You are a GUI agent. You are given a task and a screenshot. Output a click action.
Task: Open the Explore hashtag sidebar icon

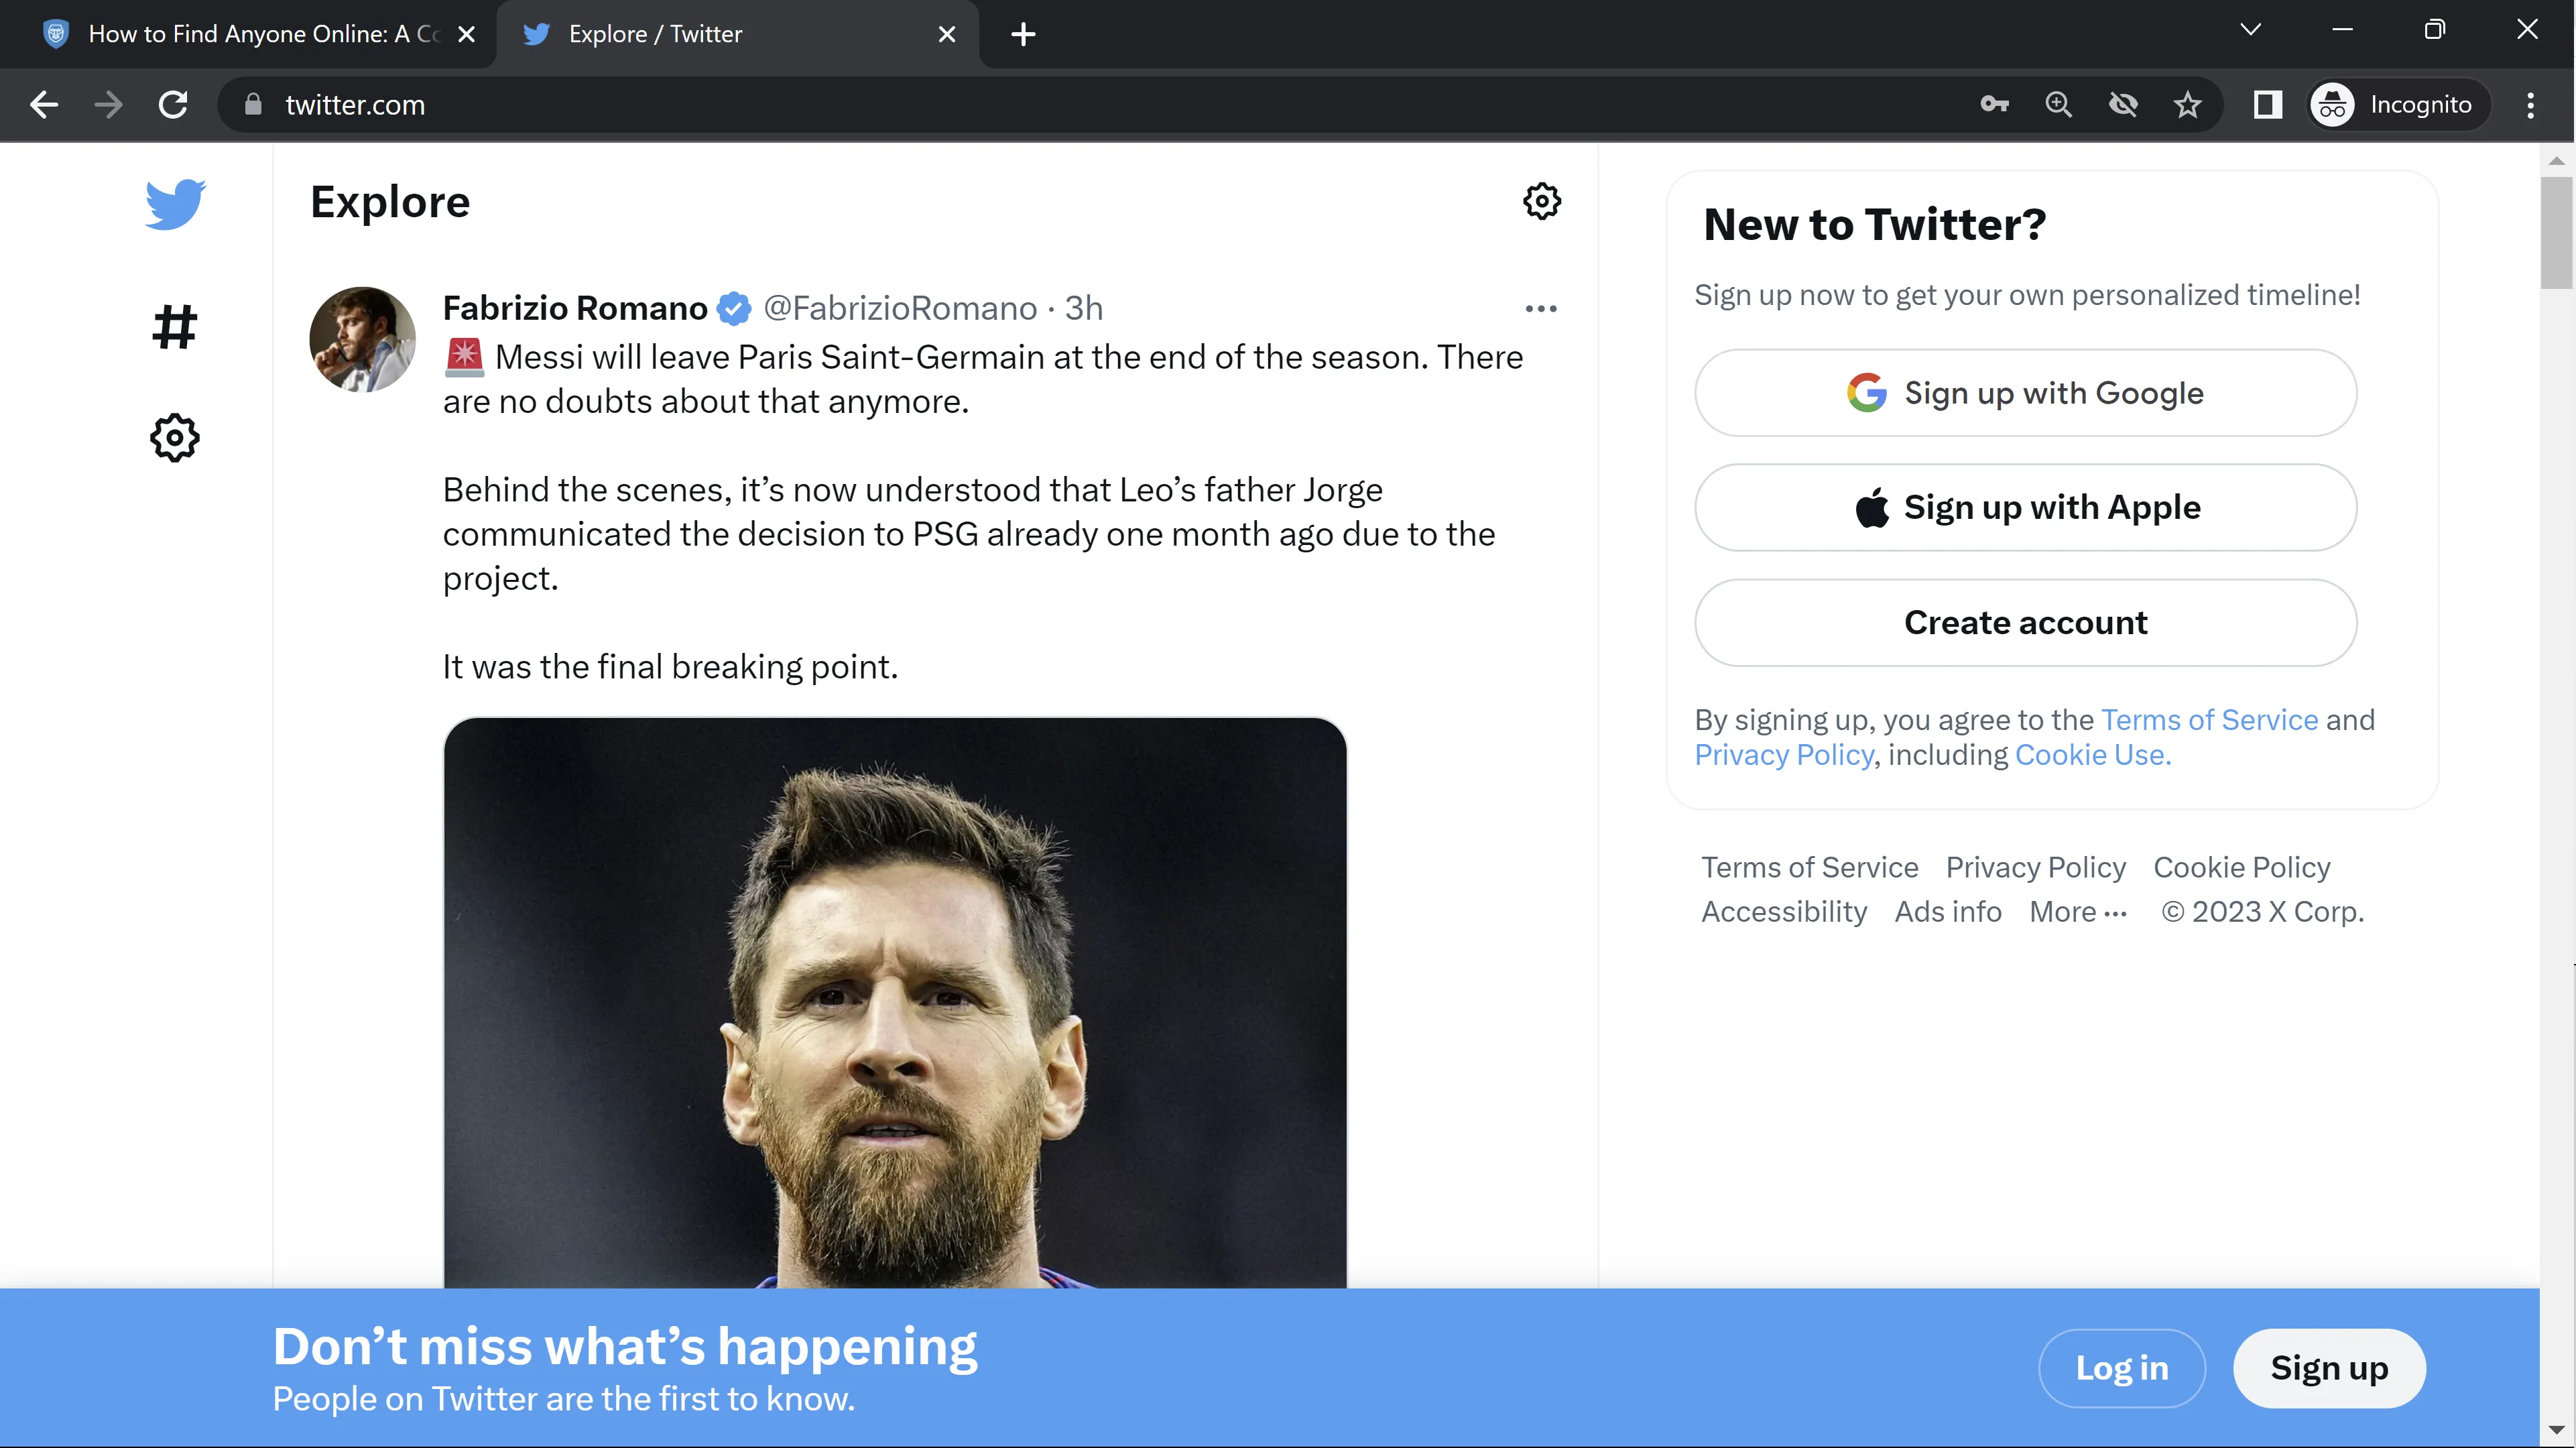pyautogui.click(x=175, y=327)
